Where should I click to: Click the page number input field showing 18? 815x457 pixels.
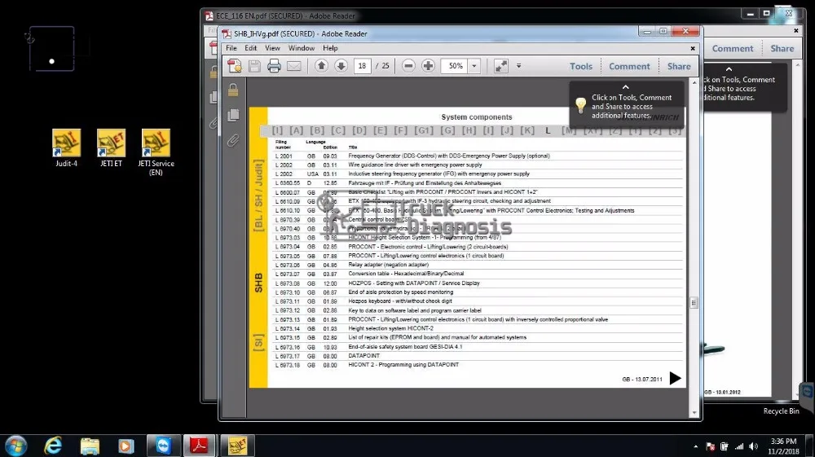tap(363, 66)
